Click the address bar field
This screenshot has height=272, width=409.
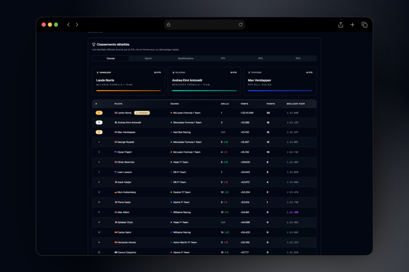pos(205,25)
